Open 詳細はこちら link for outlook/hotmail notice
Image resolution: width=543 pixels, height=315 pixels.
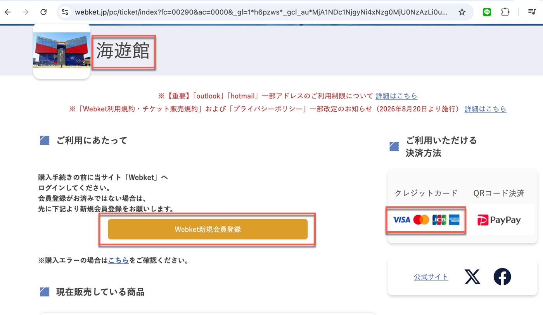click(x=396, y=96)
